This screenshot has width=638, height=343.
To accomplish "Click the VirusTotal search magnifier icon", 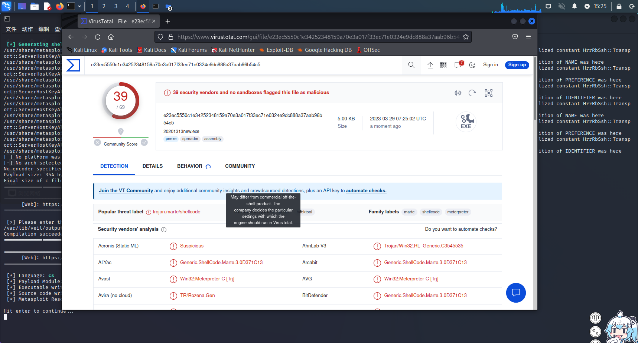I will (x=411, y=65).
